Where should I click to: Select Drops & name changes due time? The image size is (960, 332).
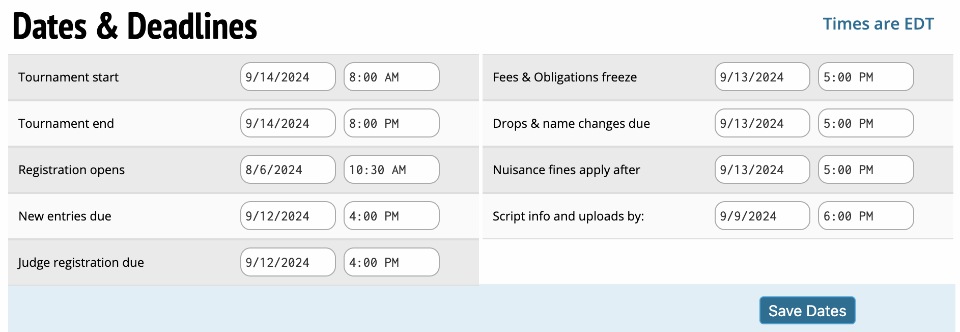865,123
